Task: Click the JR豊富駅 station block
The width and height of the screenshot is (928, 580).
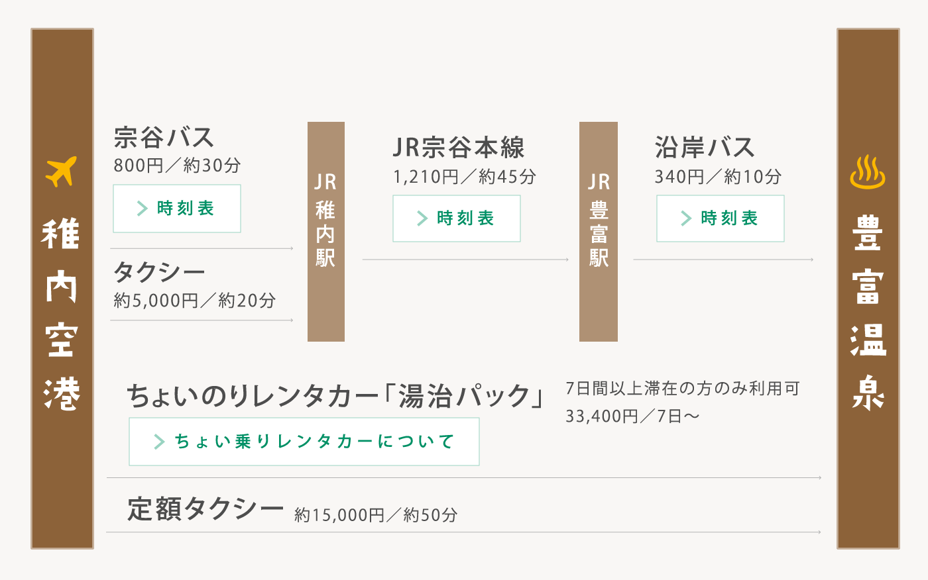Action: (x=599, y=232)
